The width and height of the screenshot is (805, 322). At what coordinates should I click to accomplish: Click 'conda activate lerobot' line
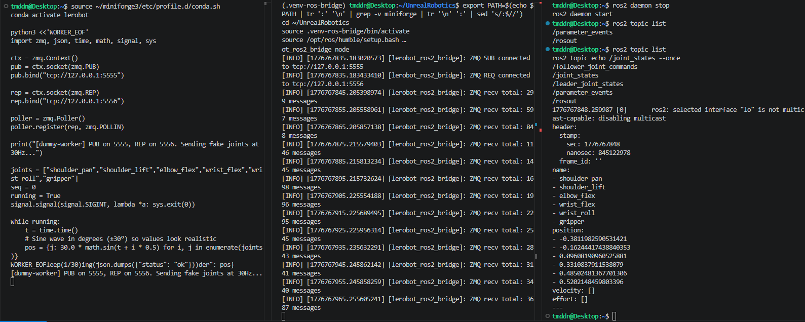[50, 15]
